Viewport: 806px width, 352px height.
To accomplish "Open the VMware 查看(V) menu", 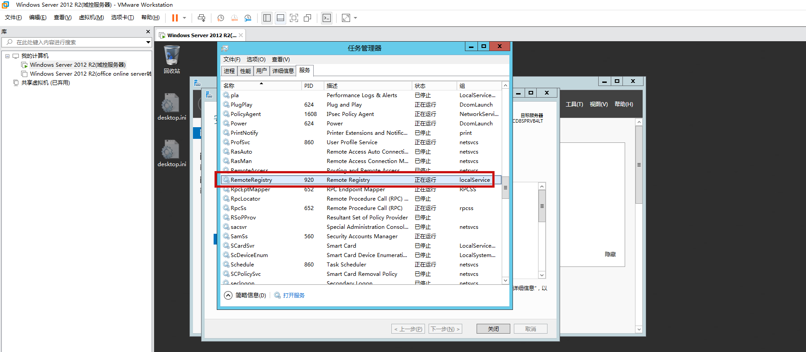I will coord(62,17).
